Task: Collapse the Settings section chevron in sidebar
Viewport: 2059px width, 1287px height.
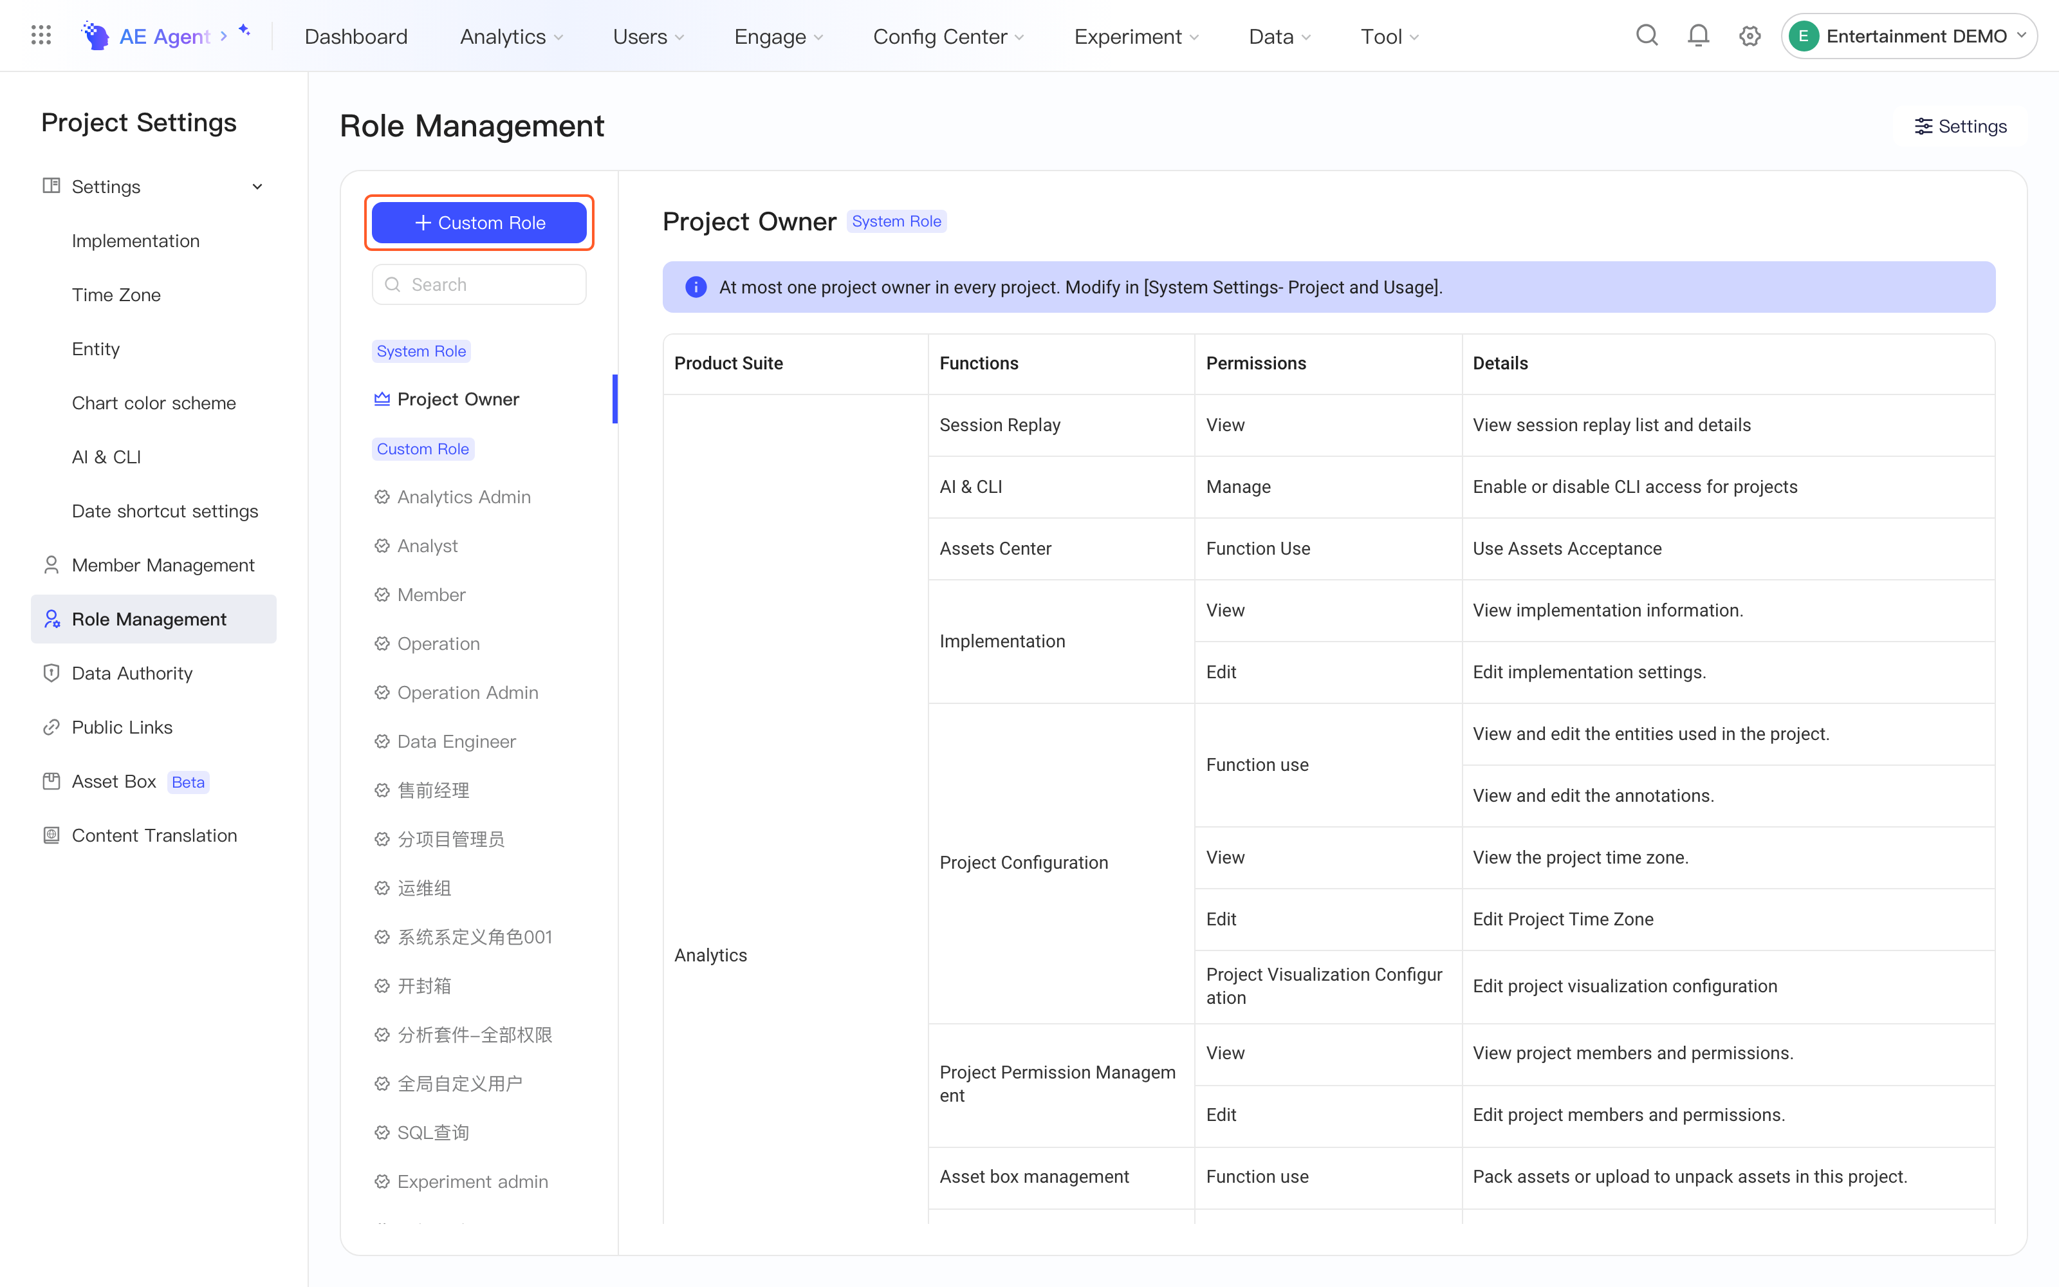Action: point(257,187)
